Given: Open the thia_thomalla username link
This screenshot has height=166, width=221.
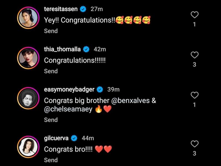Looking at the screenshot, I should point(62,49).
